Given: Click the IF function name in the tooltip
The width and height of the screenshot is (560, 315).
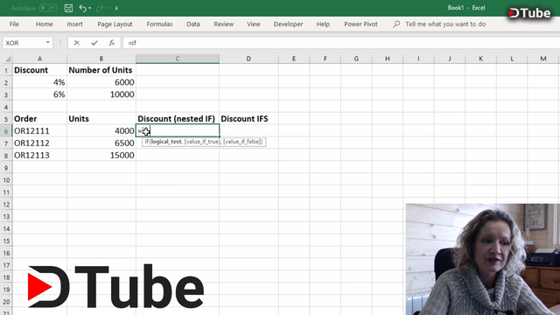Looking at the screenshot, I should pos(147,142).
